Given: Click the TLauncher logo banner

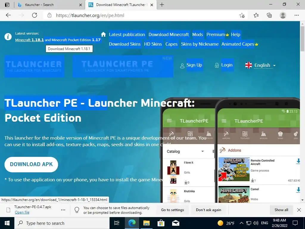Looking at the screenshot, I should (34, 66).
